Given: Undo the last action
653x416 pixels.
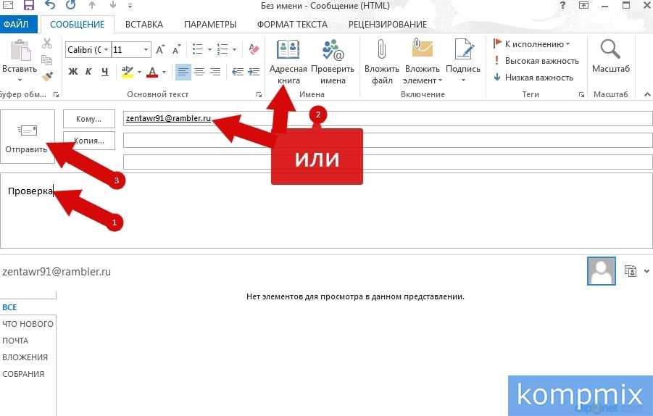Looking at the screenshot, I should point(50,5).
